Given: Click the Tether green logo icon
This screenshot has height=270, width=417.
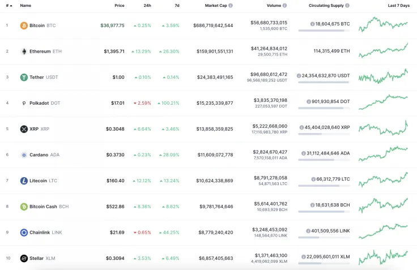Looking at the screenshot, I should pyautogui.click(x=24, y=77).
